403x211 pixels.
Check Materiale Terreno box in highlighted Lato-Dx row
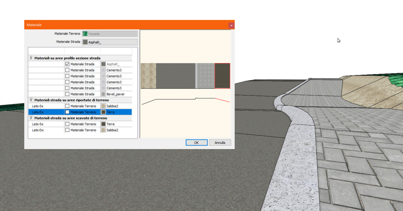[x=67, y=112]
